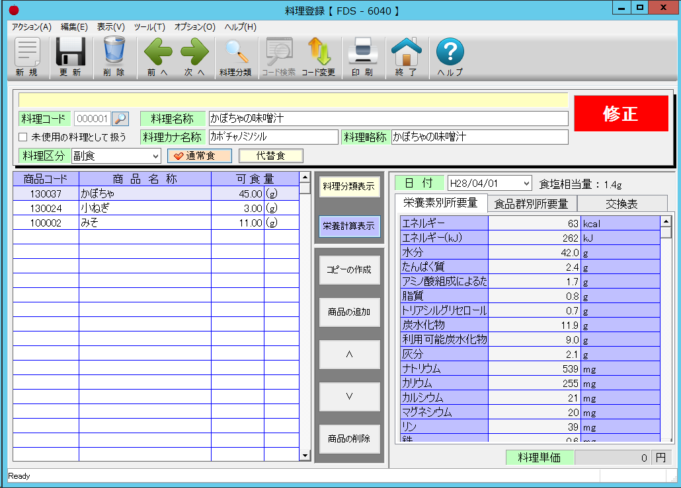Open help with the ヘルプ question icon
Screen dimensions: 681x488
[450, 57]
